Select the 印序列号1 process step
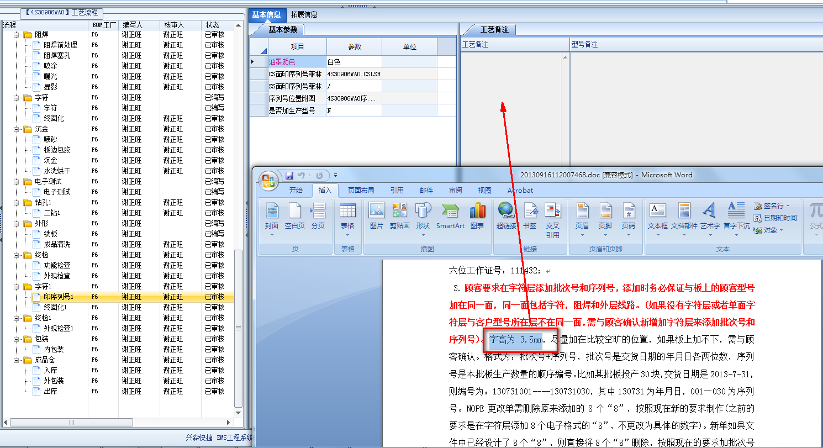The image size is (823, 448). click(59, 297)
